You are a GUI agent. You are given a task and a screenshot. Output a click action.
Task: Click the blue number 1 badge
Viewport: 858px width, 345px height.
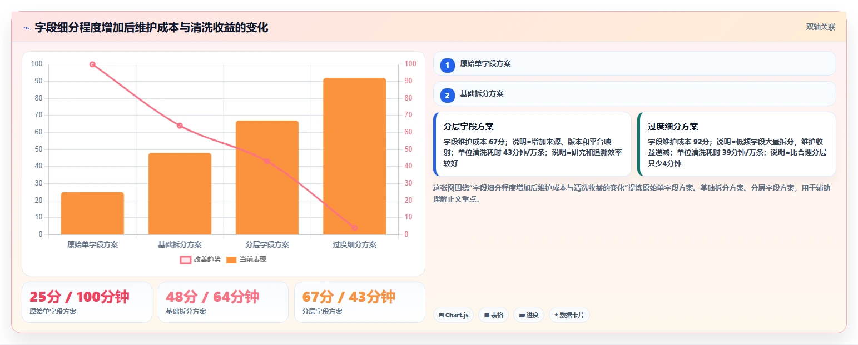(448, 66)
